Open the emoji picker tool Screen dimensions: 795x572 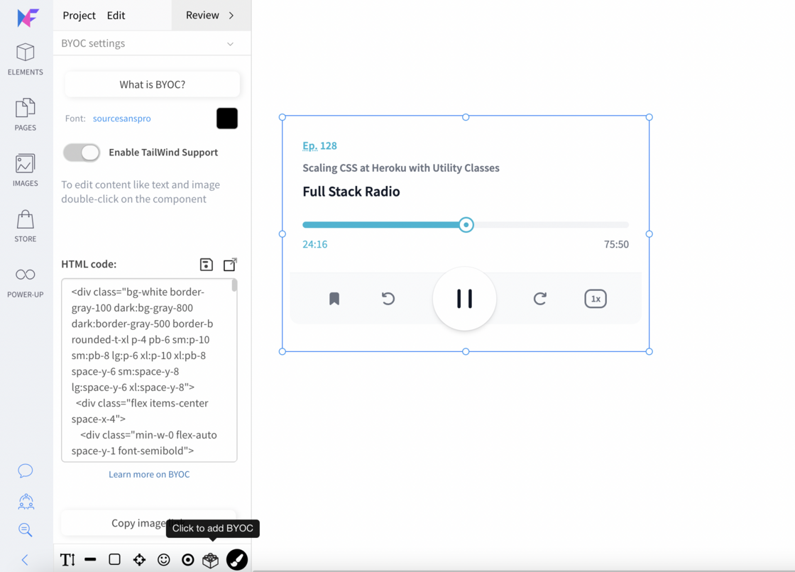click(x=164, y=560)
